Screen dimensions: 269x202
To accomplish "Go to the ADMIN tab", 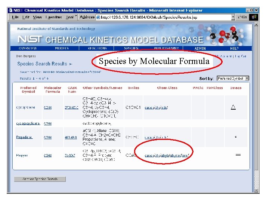I will [x=200, y=48].
